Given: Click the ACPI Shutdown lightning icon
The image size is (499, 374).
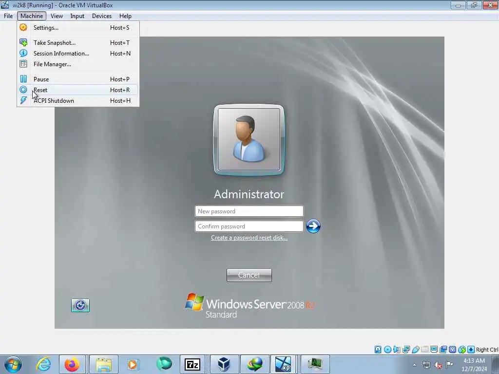Looking at the screenshot, I should (23, 100).
